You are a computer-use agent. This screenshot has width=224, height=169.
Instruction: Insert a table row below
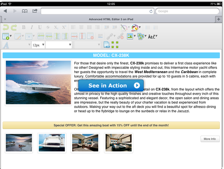coord(49,36)
